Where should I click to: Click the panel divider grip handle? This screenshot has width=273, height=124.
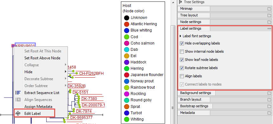coord(173,108)
